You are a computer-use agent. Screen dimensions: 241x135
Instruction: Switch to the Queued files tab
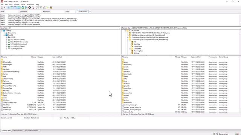click(6, 131)
